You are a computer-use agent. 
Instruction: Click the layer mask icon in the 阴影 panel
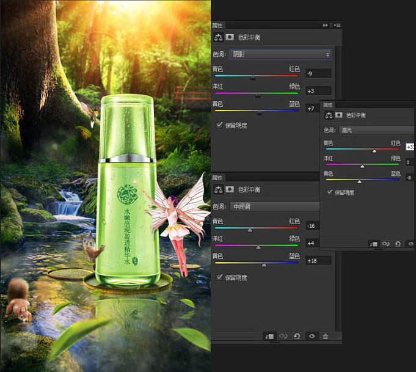click(230, 37)
